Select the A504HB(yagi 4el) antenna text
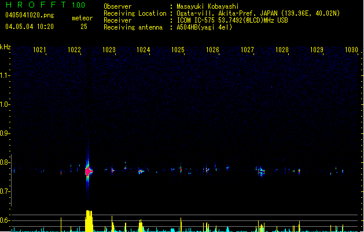This screenshot has height=232, width=364. point(204,27)
